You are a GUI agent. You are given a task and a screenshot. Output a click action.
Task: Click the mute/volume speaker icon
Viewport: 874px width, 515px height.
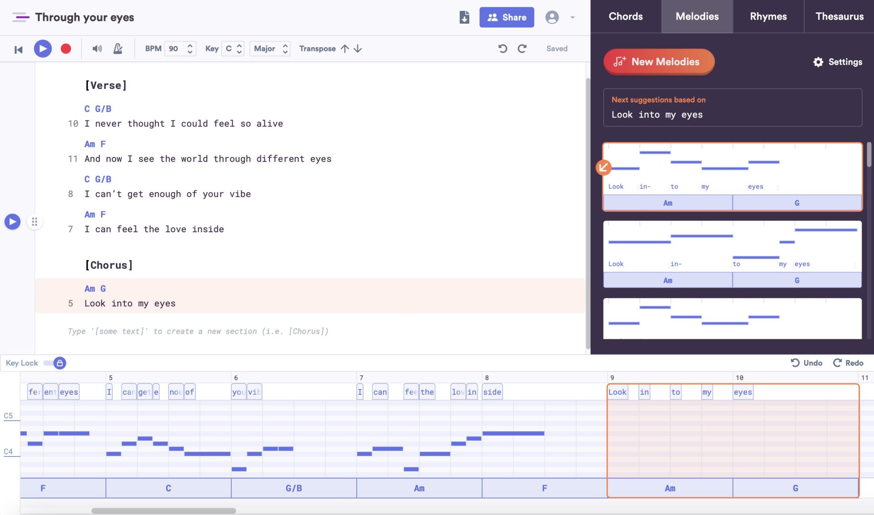pyautogui.click(x=97, y=48)
